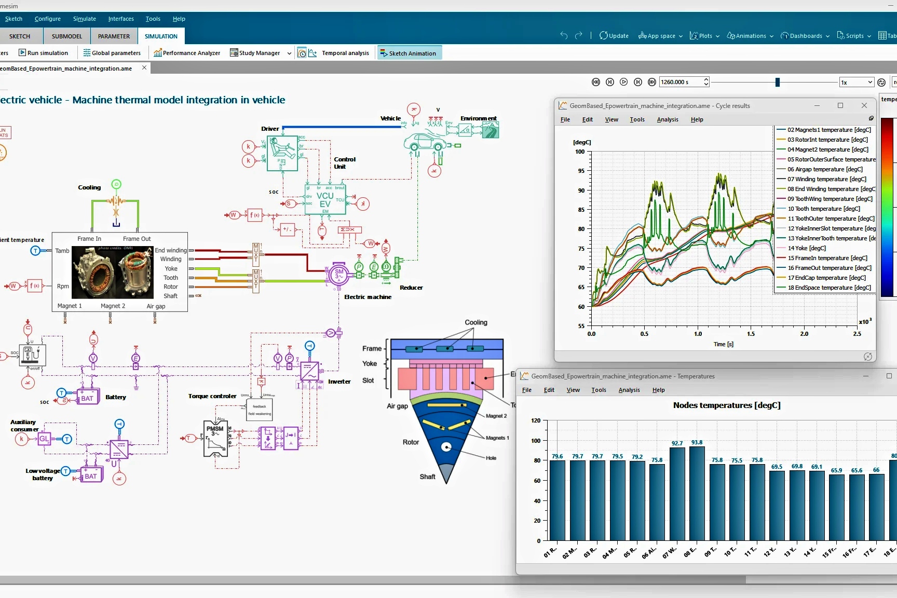Switch to the SUBMODEL tab

coord(67,36)
